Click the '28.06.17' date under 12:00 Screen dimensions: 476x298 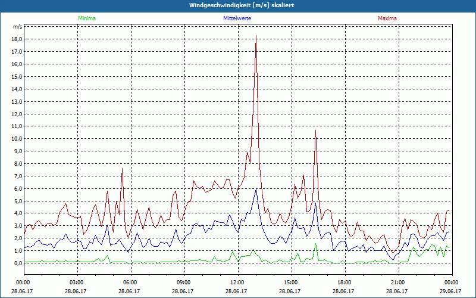point(236,291)
